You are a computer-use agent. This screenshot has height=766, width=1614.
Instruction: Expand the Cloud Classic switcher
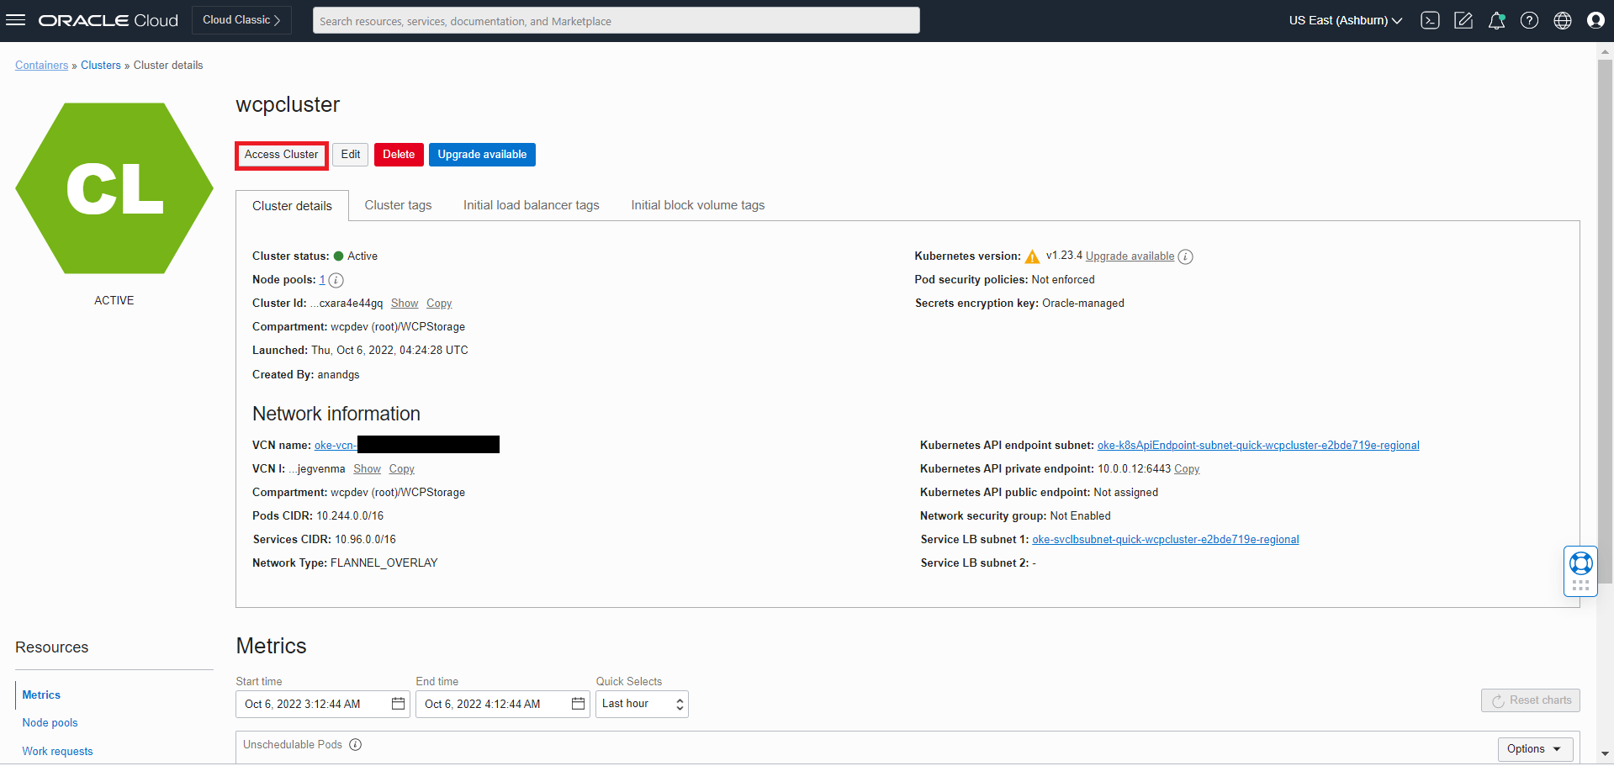(x=241, y=20)
